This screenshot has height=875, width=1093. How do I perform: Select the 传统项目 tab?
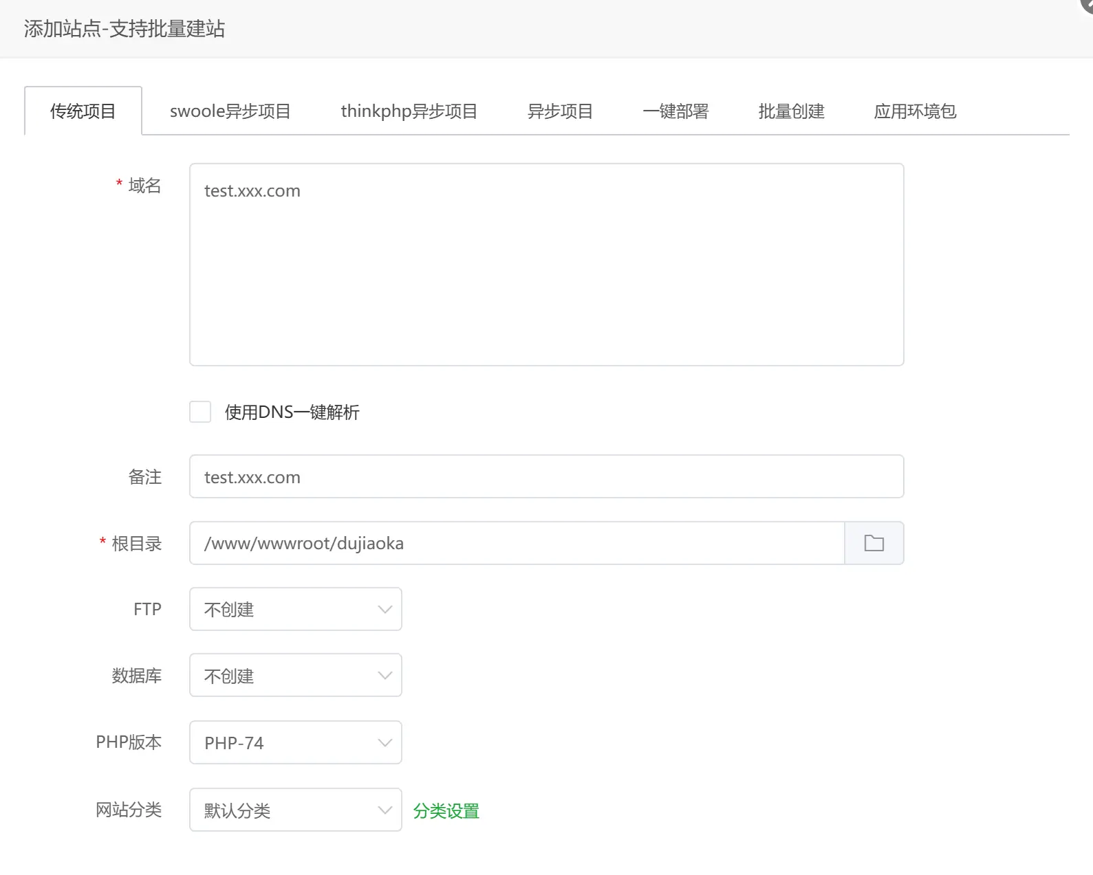tap(83, 111)
